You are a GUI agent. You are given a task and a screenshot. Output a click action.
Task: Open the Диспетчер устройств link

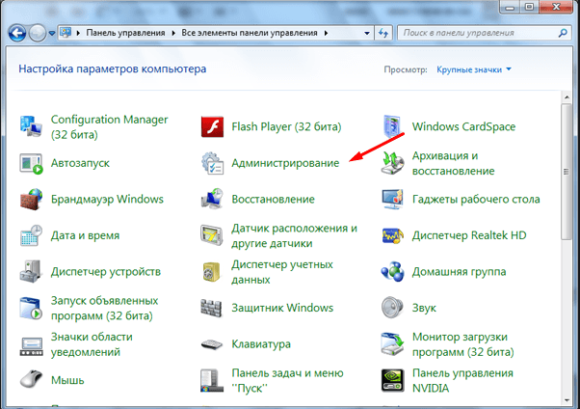pos(106,272)
